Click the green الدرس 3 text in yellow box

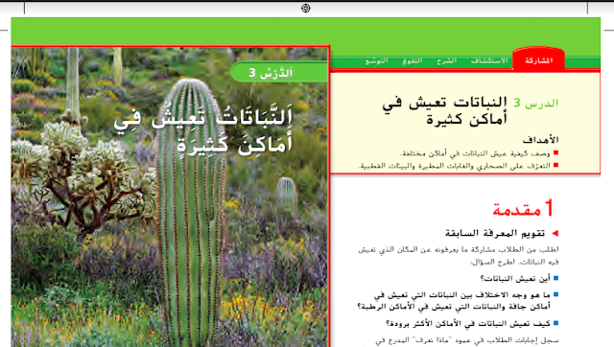535,104
